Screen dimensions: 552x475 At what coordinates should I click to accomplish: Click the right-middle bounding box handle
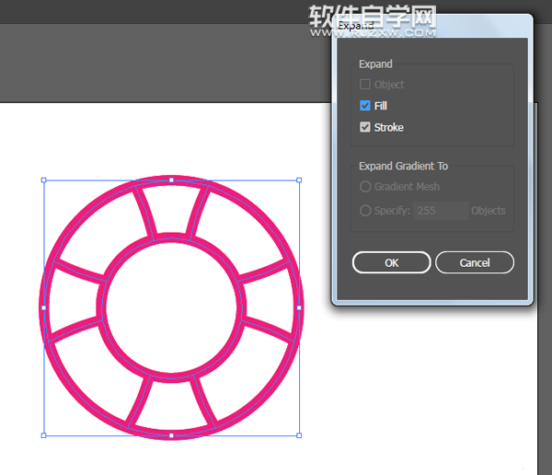[299, 307]
